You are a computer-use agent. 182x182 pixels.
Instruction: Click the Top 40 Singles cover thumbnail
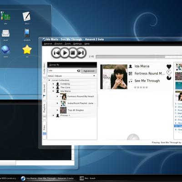tap(63, 110)
